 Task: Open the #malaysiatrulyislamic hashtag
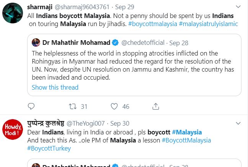click(209, 24)
